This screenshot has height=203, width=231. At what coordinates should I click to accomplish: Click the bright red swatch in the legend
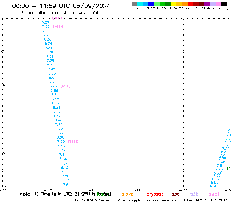coord(190,4)
